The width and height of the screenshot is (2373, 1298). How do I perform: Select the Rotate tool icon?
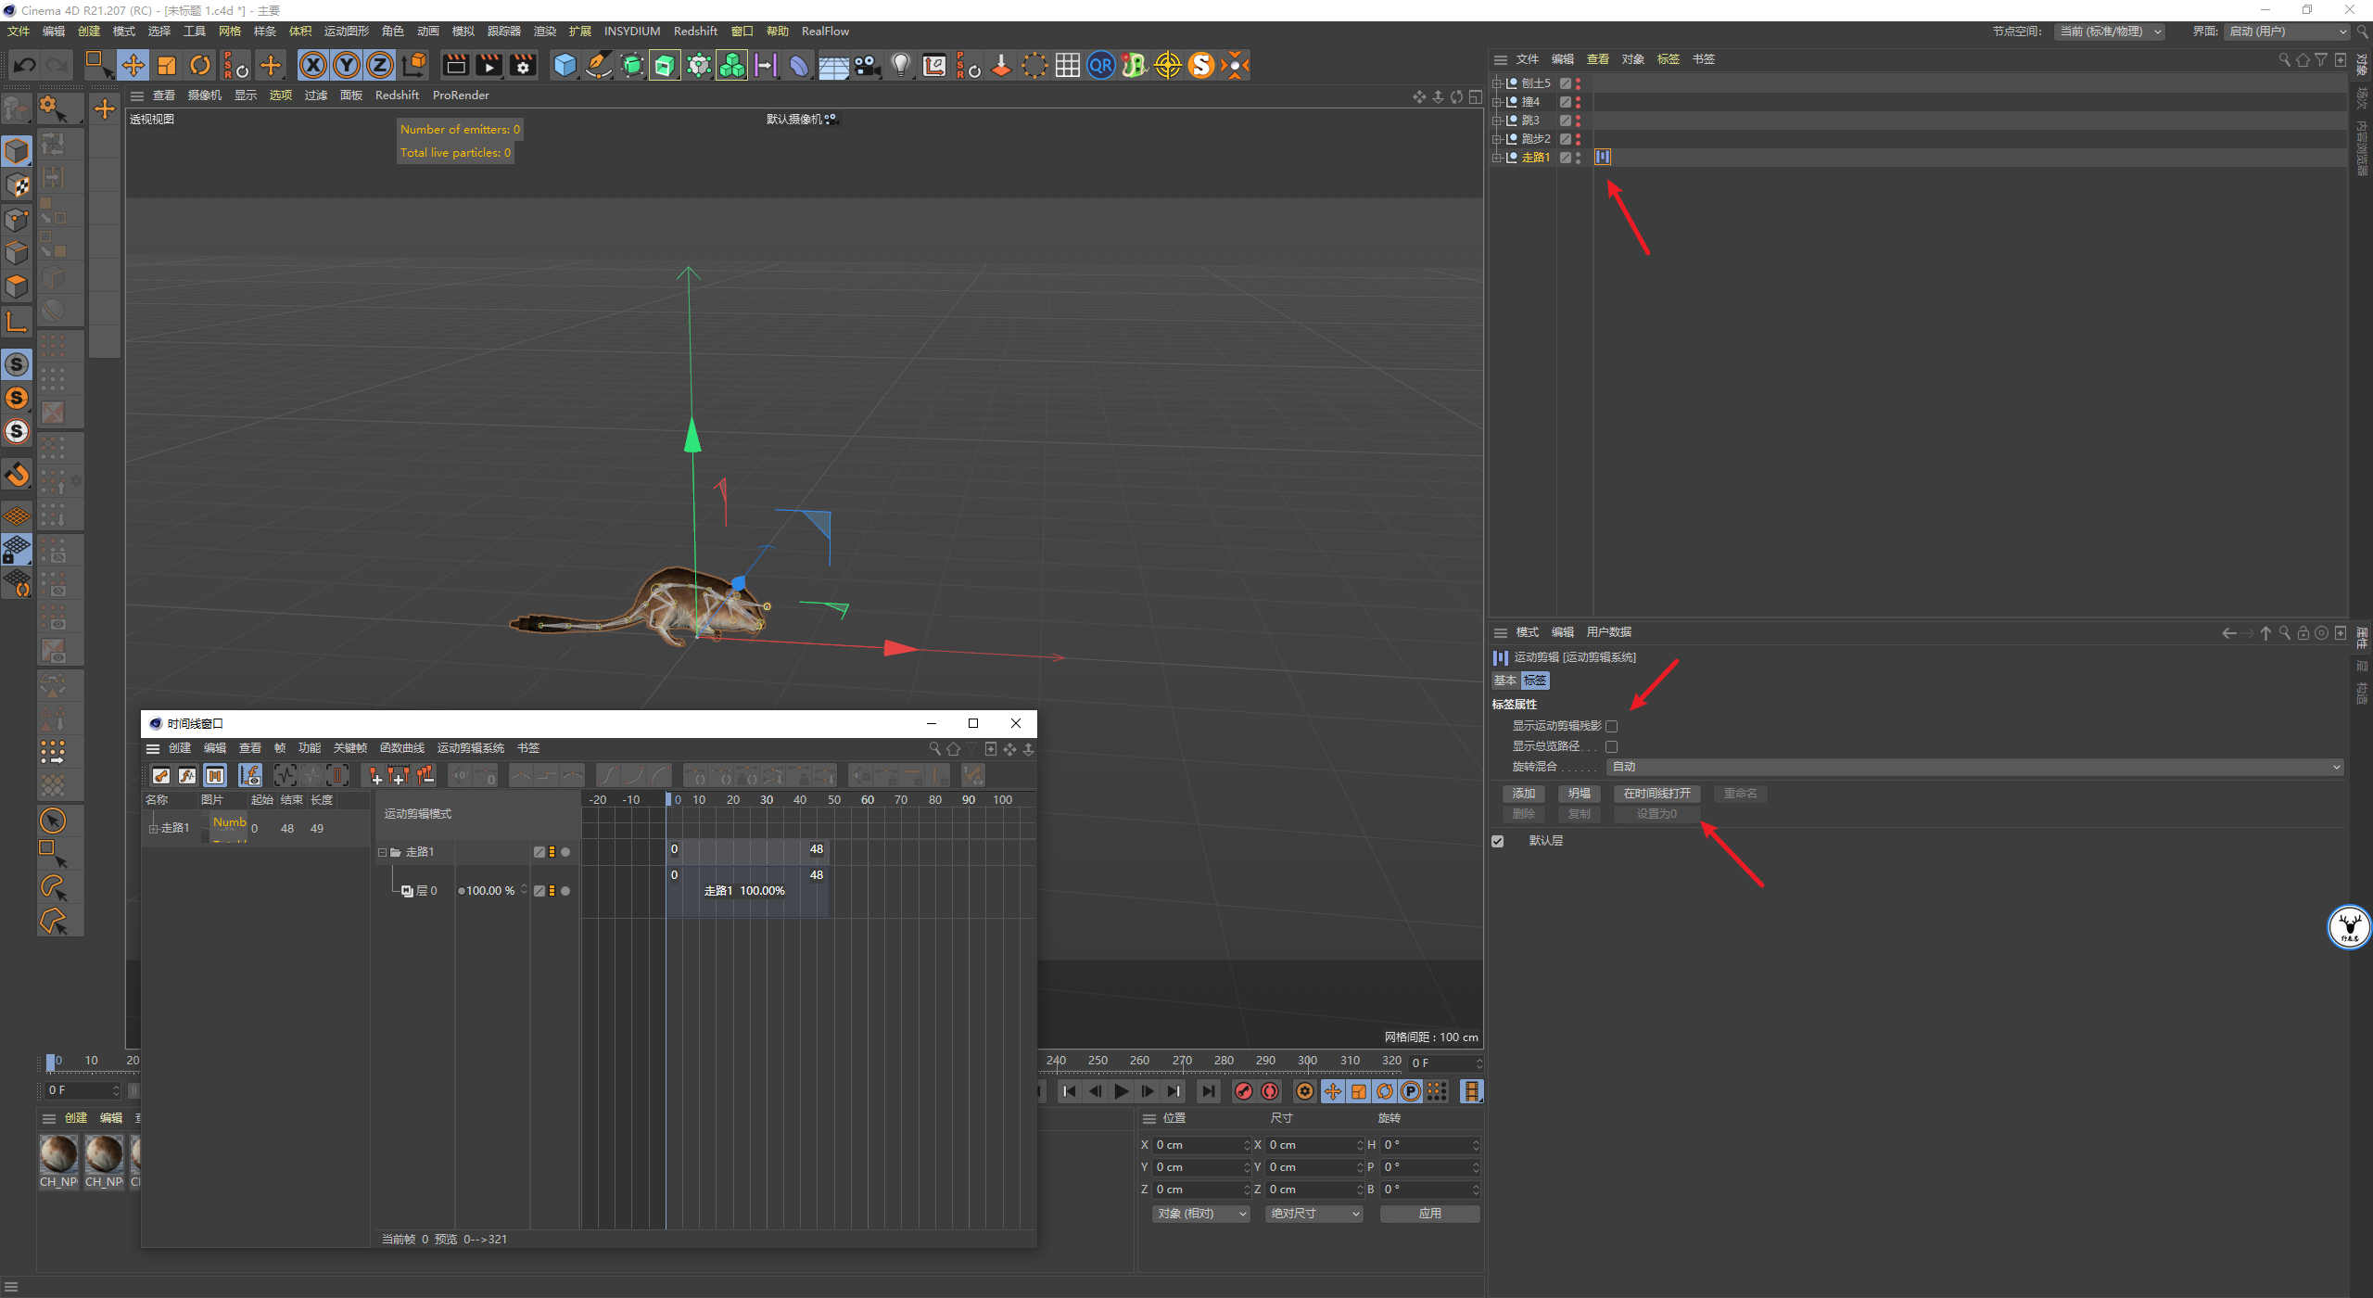tap(200, 65)
